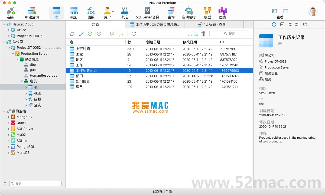Expand the Office project node
The width and height of the screenshot is (325, 195).
click(x=9, y=30)
